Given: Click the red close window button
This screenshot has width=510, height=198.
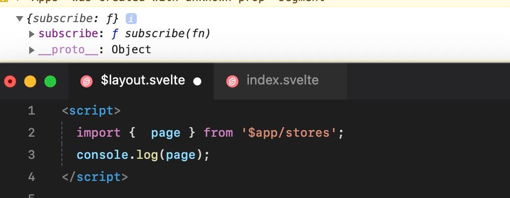Looking at the screenshot, I should [10, 81].
